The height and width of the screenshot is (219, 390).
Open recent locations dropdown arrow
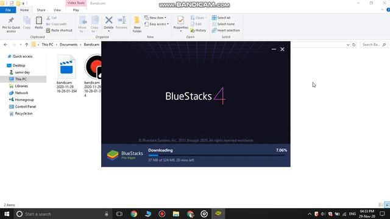pyautogui.click(x=20, y=44)
